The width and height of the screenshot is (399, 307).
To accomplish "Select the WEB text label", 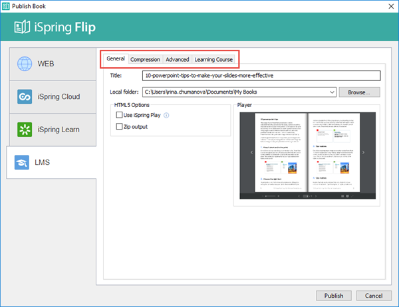I will pos(46,64).
